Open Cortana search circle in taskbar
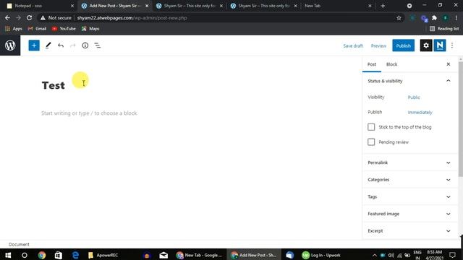463x260 pixels. tap(25, 255)
